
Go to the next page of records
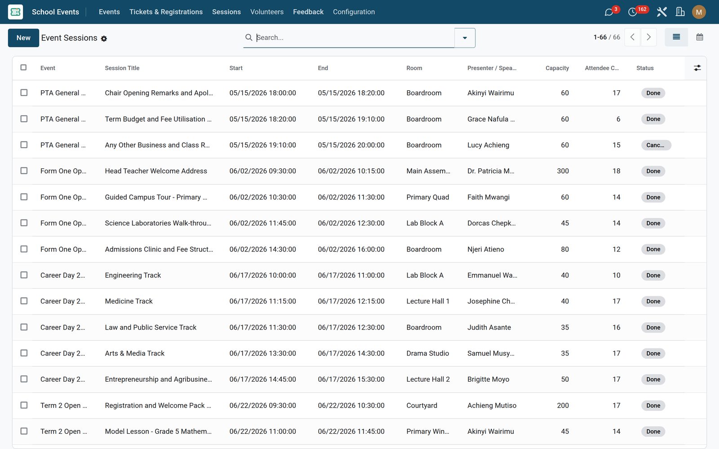pyautogui.click(x=648, y=37)
